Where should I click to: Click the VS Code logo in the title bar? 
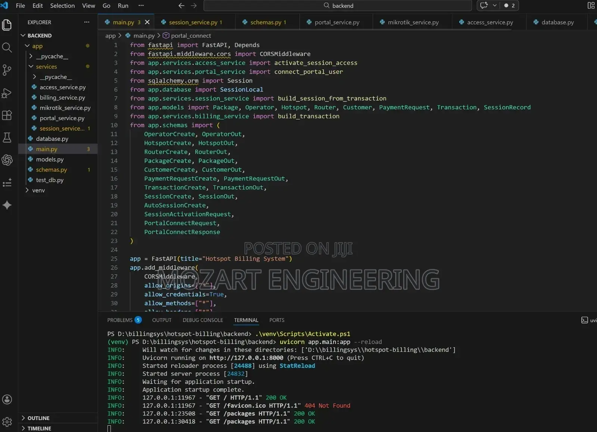(x=4, y=5)
